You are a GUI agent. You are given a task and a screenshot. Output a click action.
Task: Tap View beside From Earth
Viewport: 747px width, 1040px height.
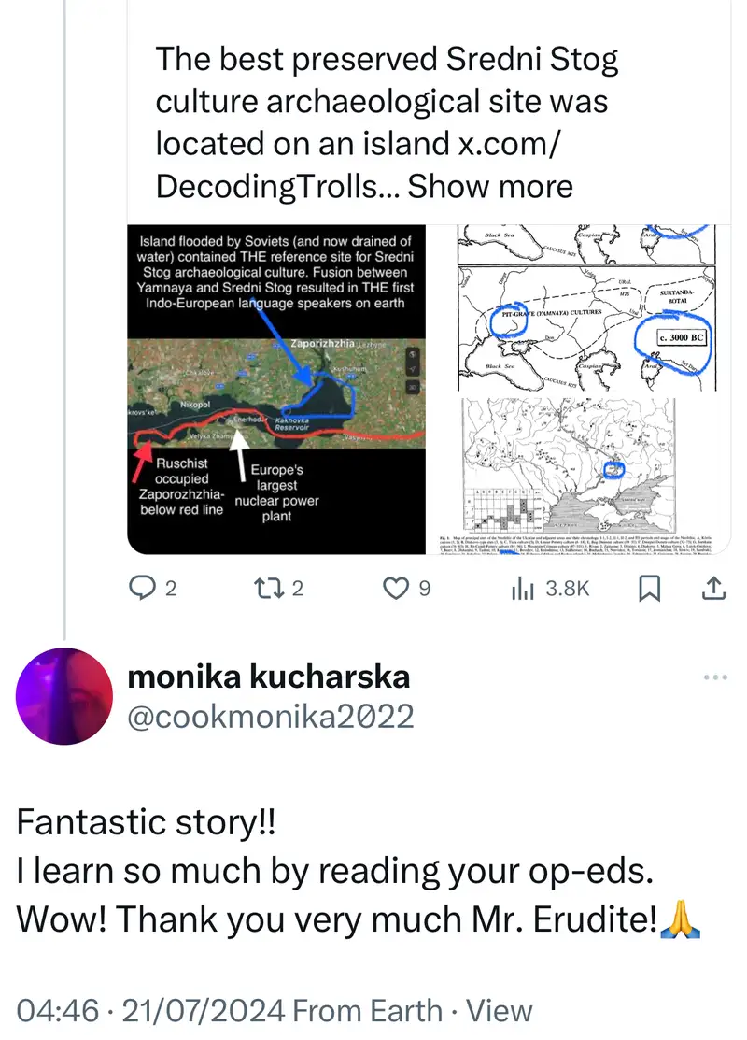[x=500, y=1010]
